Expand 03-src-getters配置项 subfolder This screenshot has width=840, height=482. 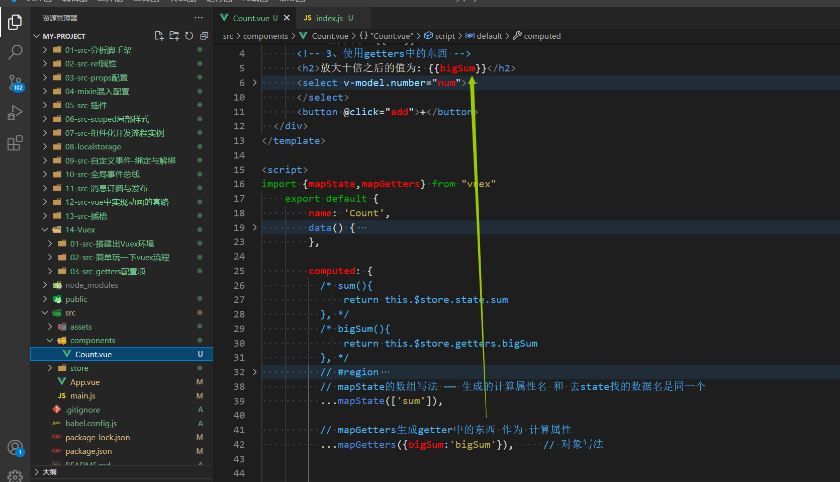(122, 271)
